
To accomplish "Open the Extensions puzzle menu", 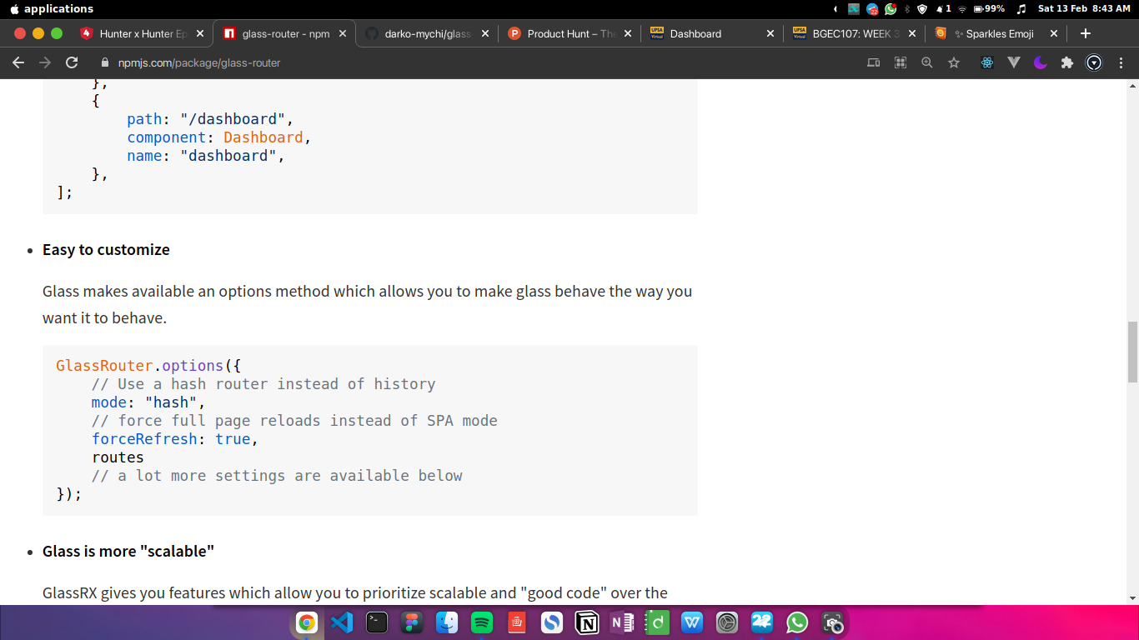I will [x=1067, y=62].
